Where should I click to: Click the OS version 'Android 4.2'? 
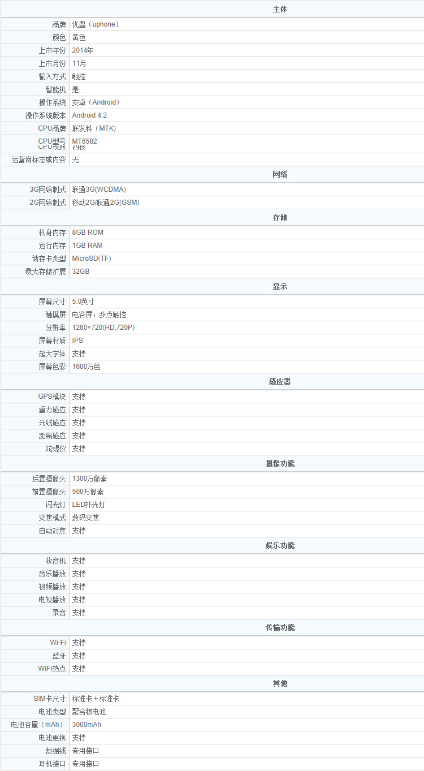(89, 115)
